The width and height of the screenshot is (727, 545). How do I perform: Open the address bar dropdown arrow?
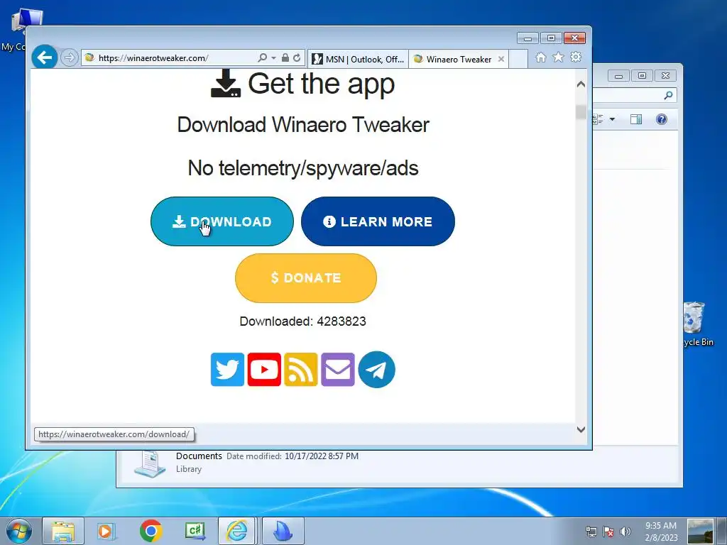pyautogui.click(x=273, y=58)
